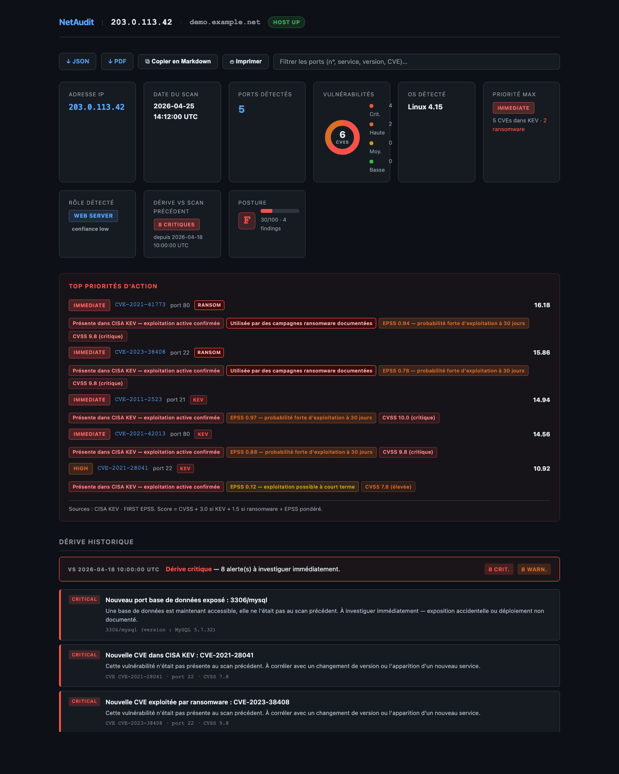The width and height of the screenshot is (619, 774).
Task: Click the CVSS 10.0 (critique) tag
Action: tap(409, 417)
